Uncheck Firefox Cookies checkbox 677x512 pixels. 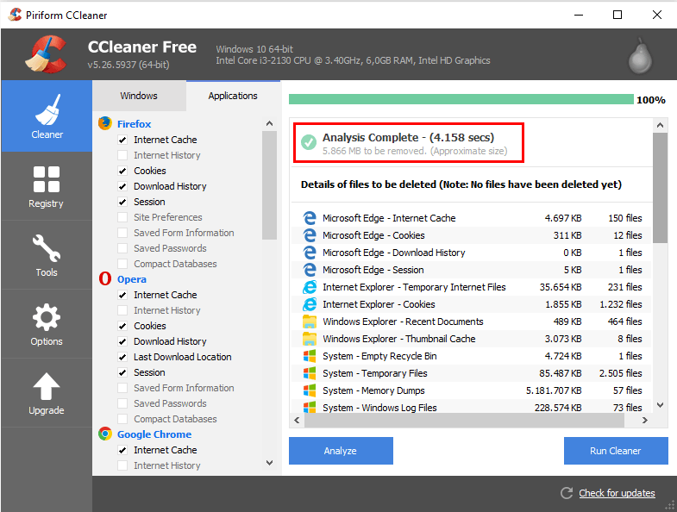coord(122,171)
